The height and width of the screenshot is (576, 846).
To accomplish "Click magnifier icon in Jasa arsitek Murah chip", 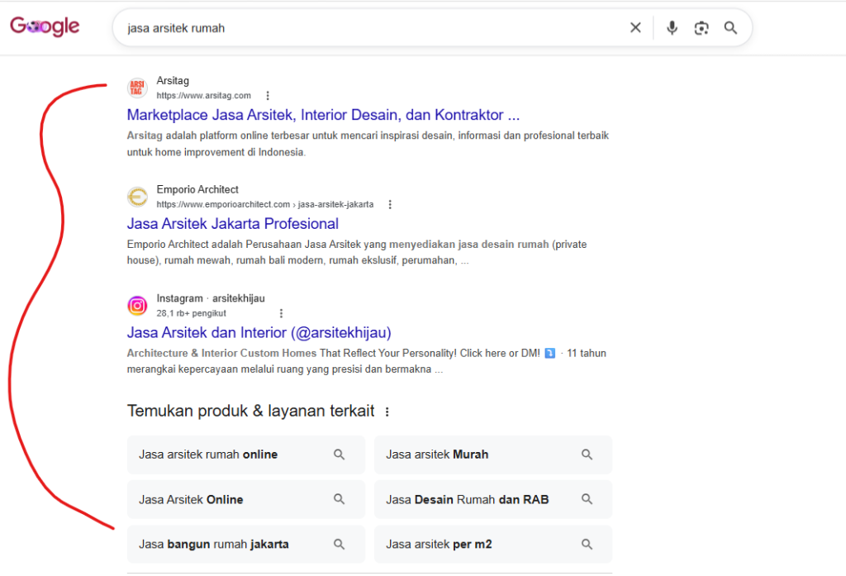I will click(587, 455).
